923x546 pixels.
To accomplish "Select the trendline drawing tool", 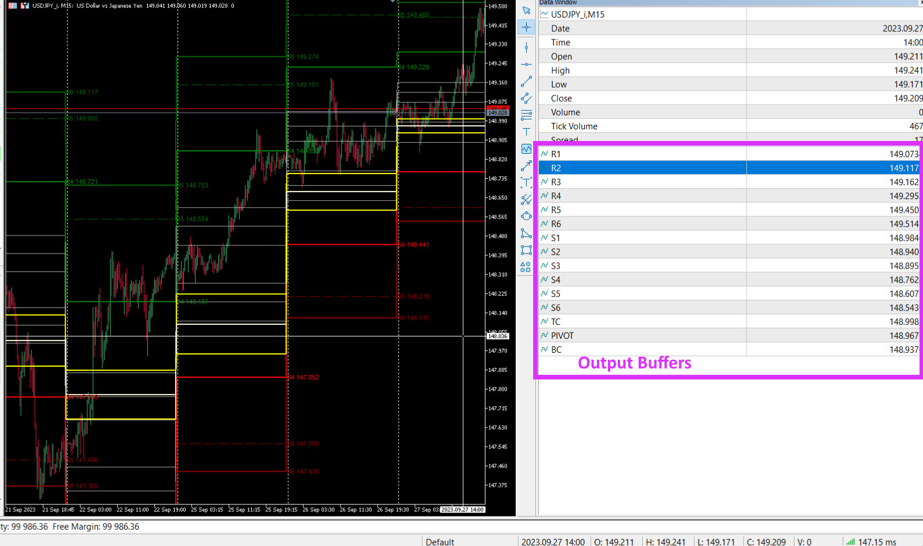I will click(526, 81).
